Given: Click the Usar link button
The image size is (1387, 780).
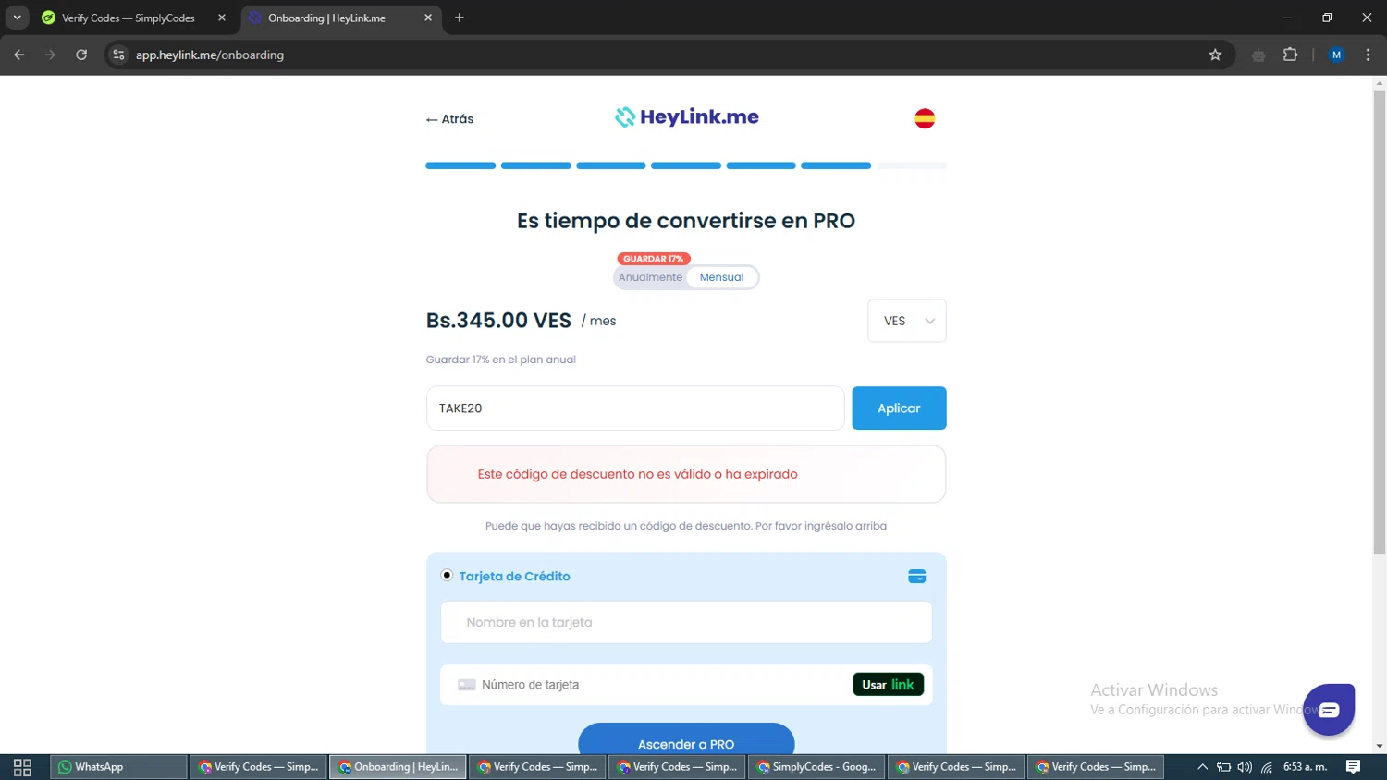Looking at the screenshot, I should pyautogui.click(x=888, y=685).
